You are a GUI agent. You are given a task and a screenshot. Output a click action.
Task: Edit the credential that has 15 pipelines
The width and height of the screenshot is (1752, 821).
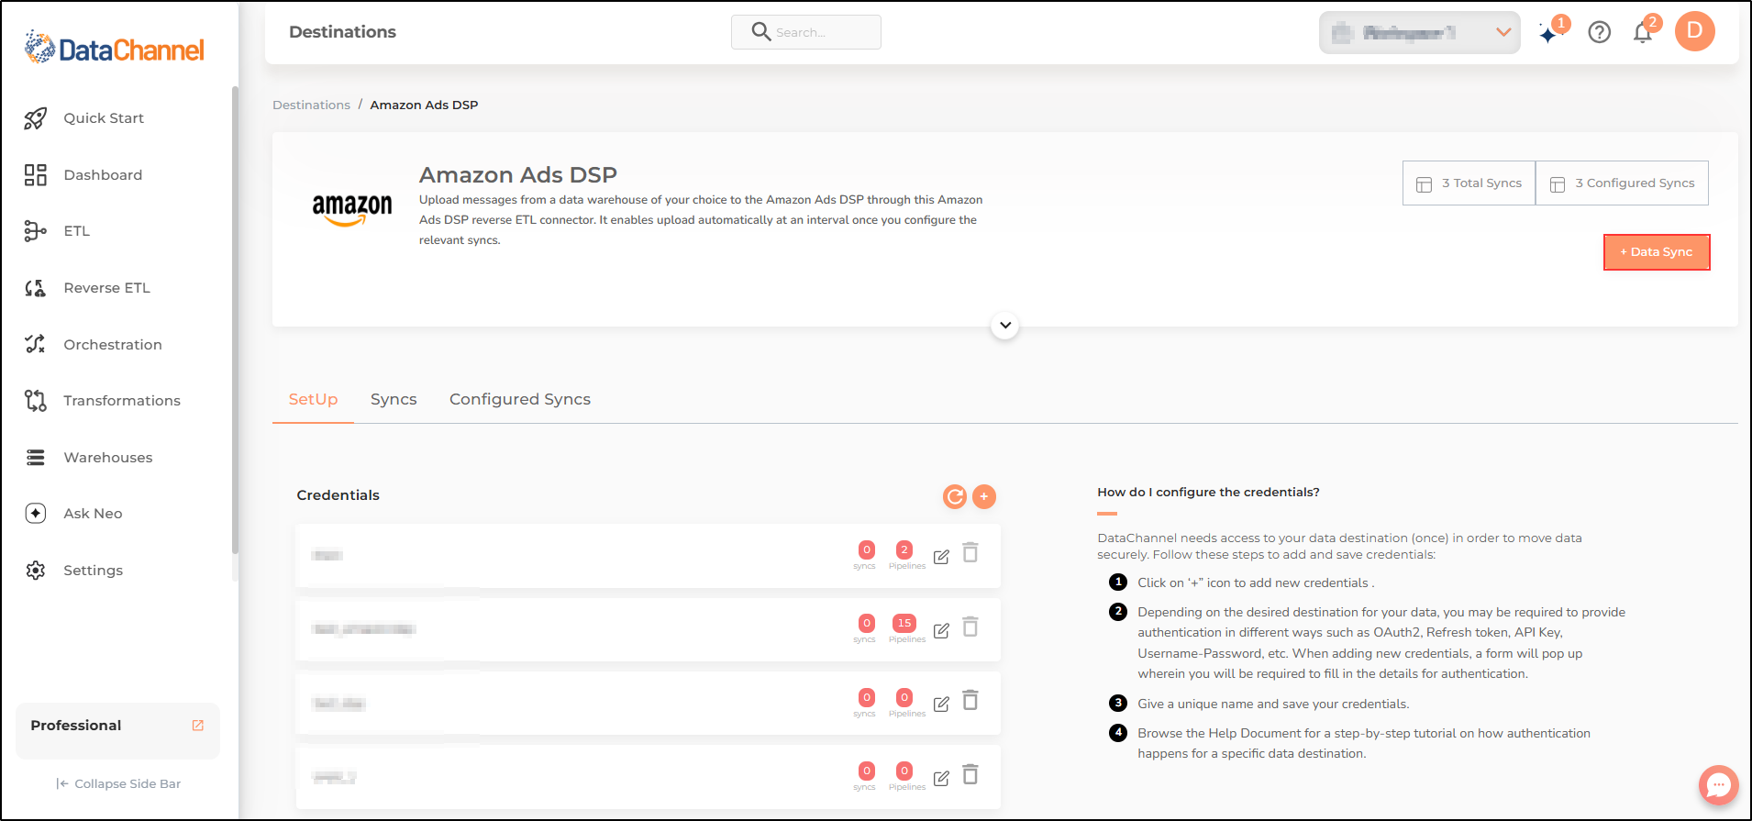(941, 630)
